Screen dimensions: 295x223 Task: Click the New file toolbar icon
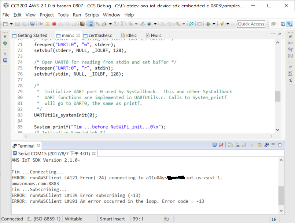[5, 24]
